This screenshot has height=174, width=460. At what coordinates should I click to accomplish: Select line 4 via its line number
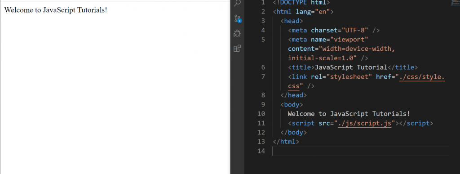point(263,30)
